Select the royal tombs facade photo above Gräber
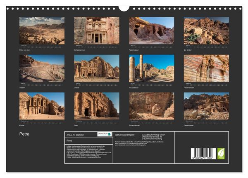Image resolution: width=248 pixels, height=178 pixels. [97, 68]
